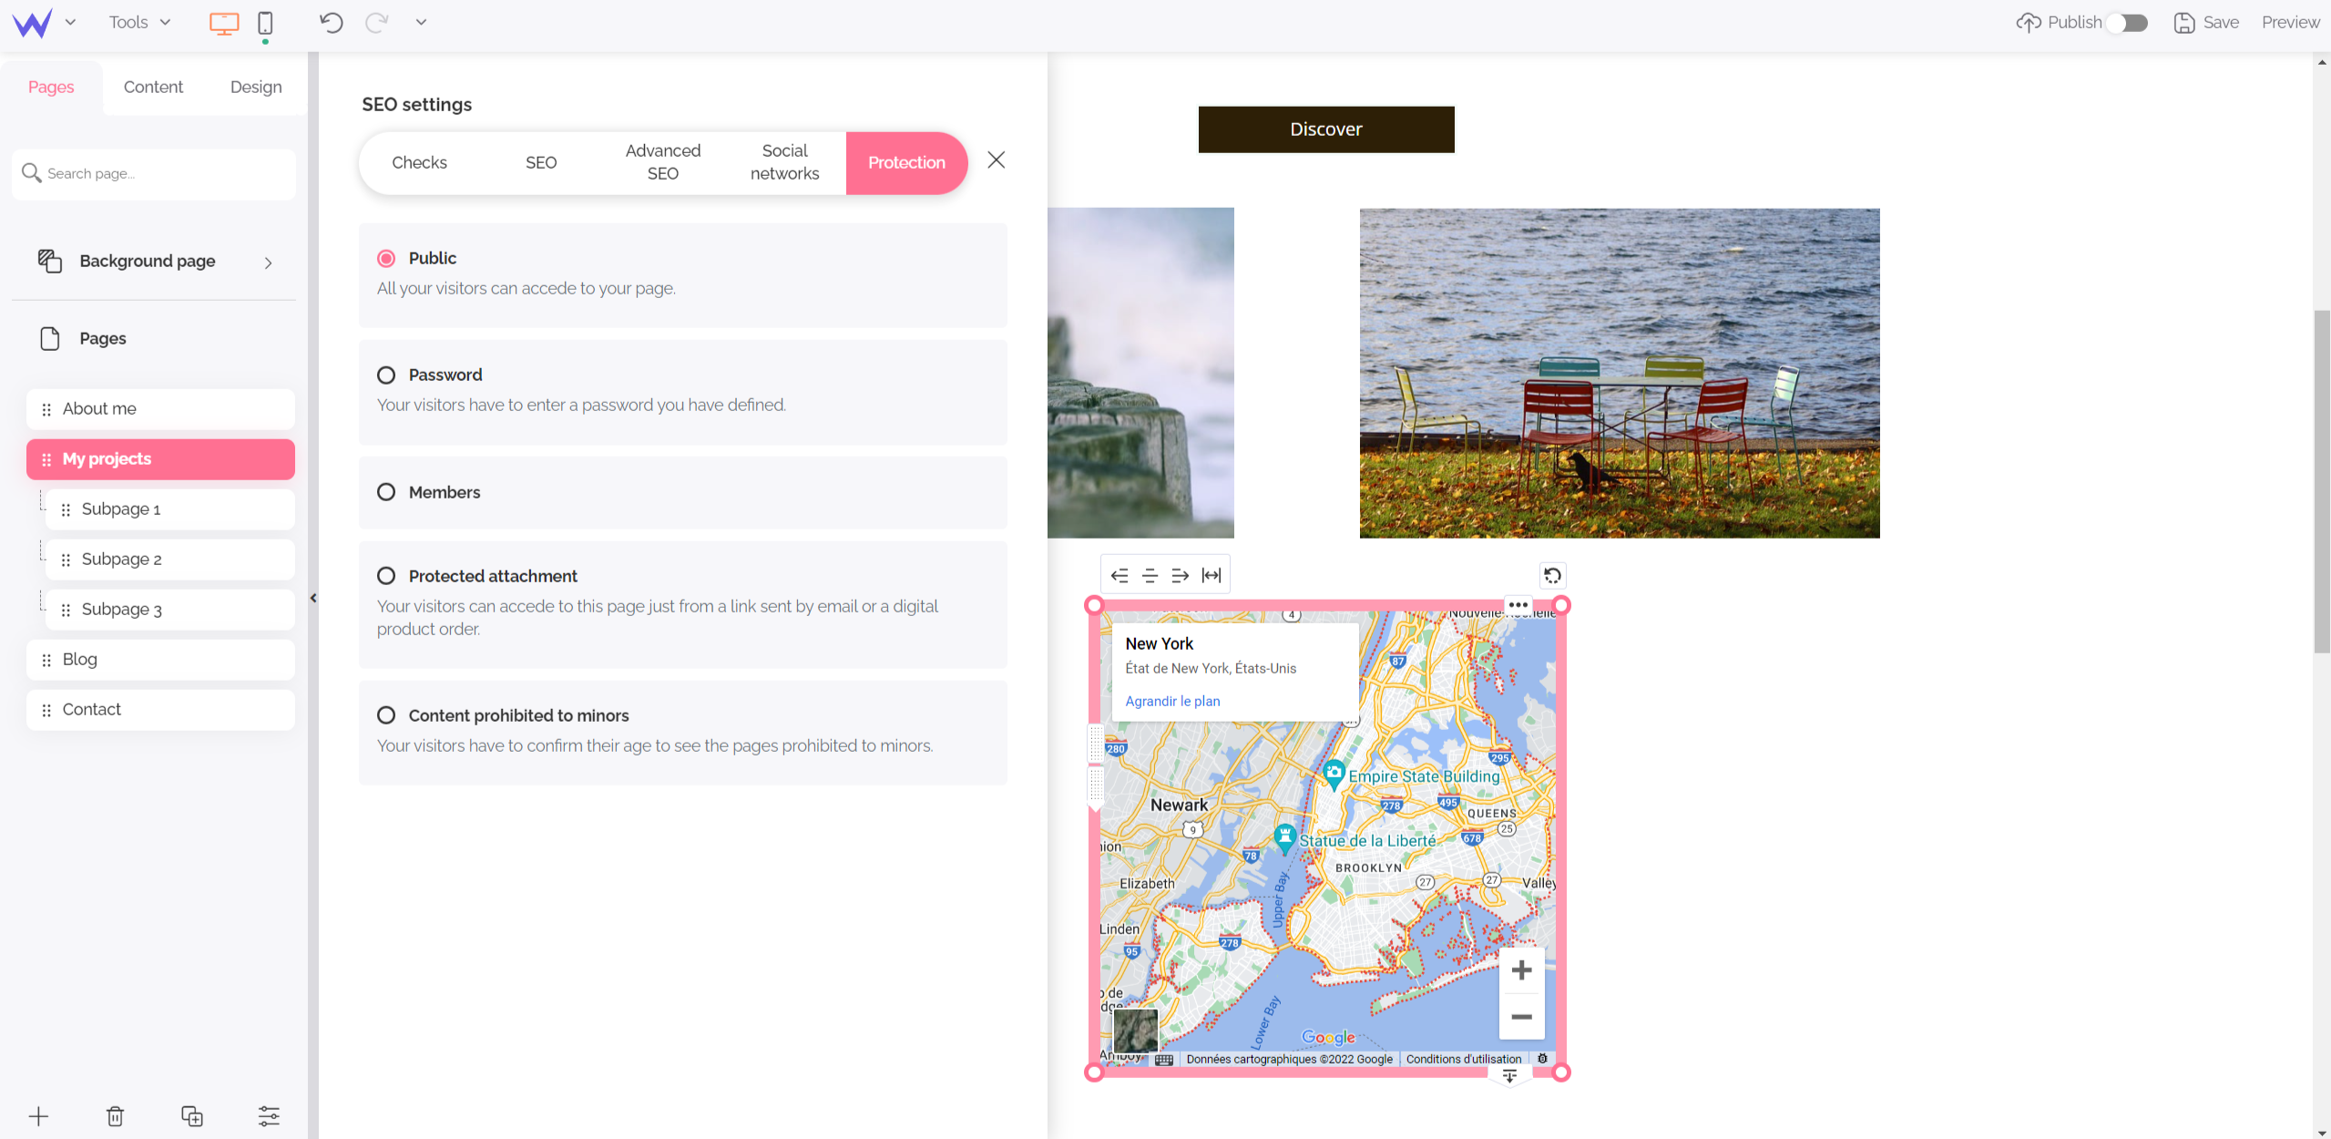Click the Tools dropdown menu
The width and height of the screenshot is (2331, 1139).
point(139,22)
